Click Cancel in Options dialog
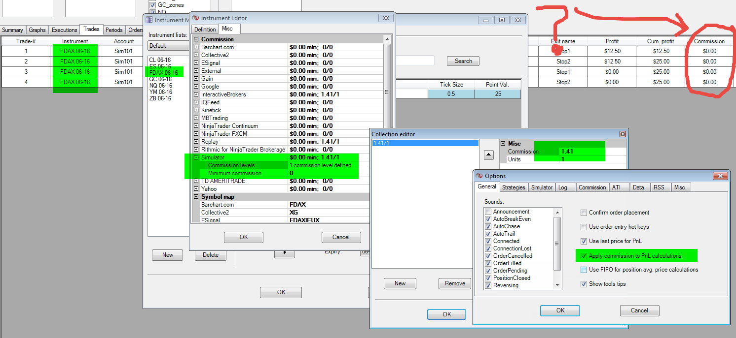The image size is (736, 338). [639, 310]
